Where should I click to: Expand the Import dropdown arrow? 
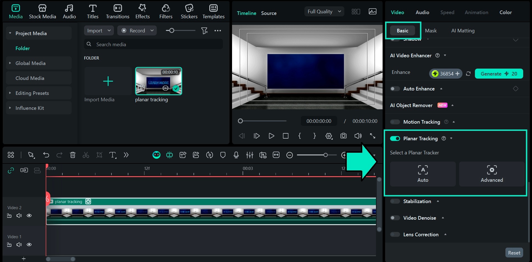click(x=109, y=30)
